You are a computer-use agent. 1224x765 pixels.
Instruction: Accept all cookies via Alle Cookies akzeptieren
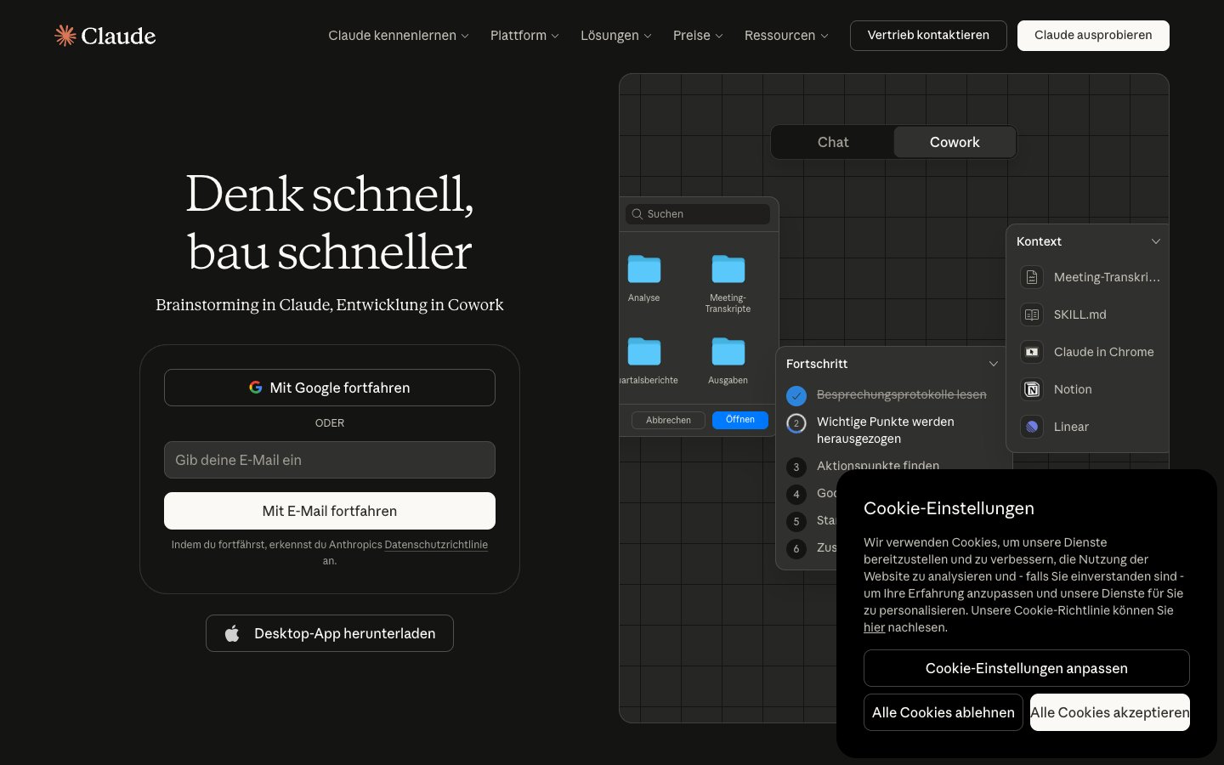click(1109, 712)
